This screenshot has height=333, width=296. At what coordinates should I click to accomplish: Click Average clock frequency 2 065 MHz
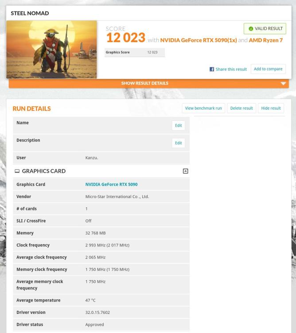[x=95, y=257]
